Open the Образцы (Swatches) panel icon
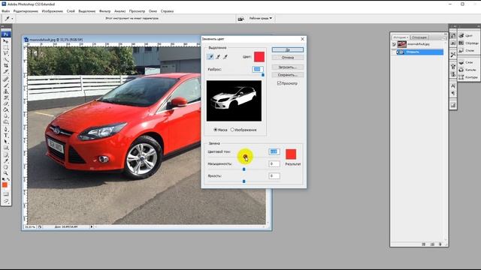This screenshot has height=270, width=481. coord(461,43)
